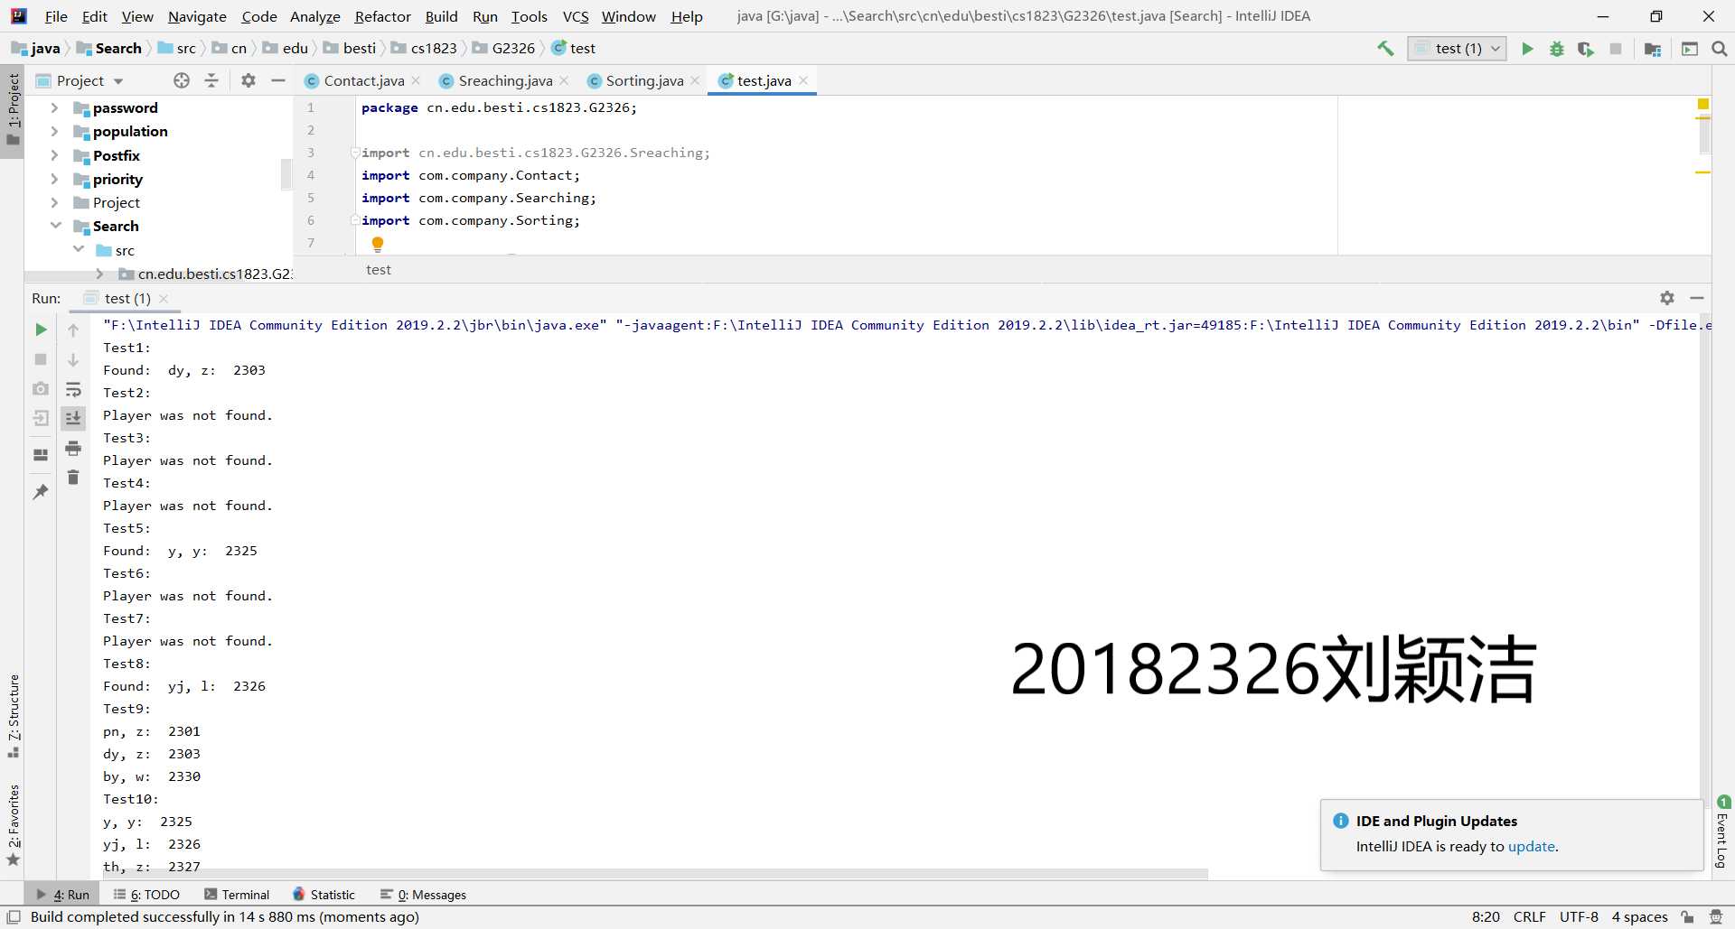The width and height of the screenshot is (1735, 929).
Task: Toggle the Event Log side button
Action: coord(1722,832)
